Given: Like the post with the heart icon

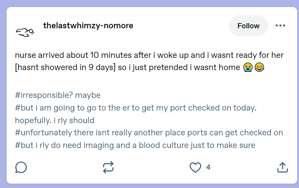Looking at the screenshot, I should click(x=195, y=168).
